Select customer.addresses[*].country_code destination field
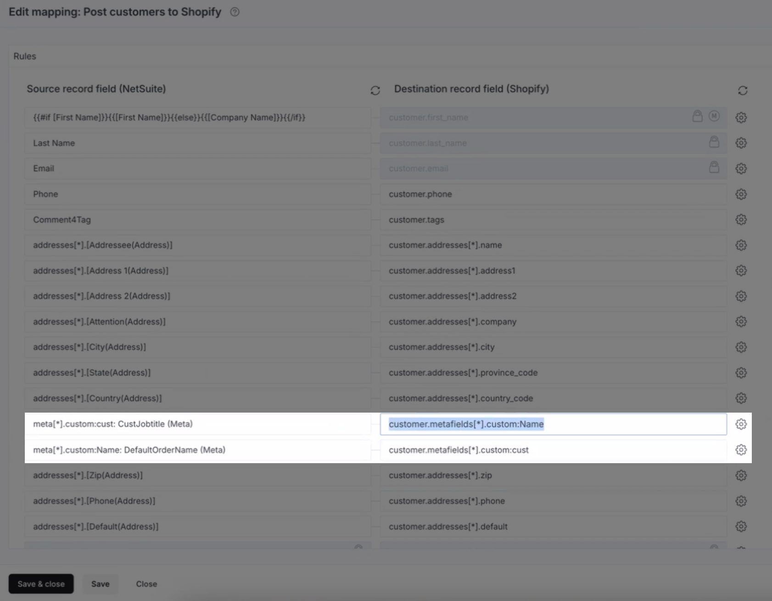Image resolution: width=772 pixels, height=601 pixels. 554,398
